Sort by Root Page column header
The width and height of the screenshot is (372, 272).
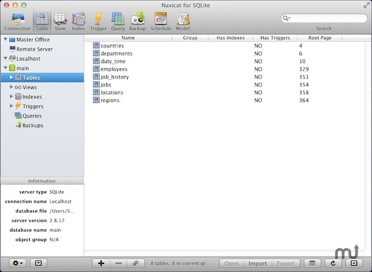point(320,38)
